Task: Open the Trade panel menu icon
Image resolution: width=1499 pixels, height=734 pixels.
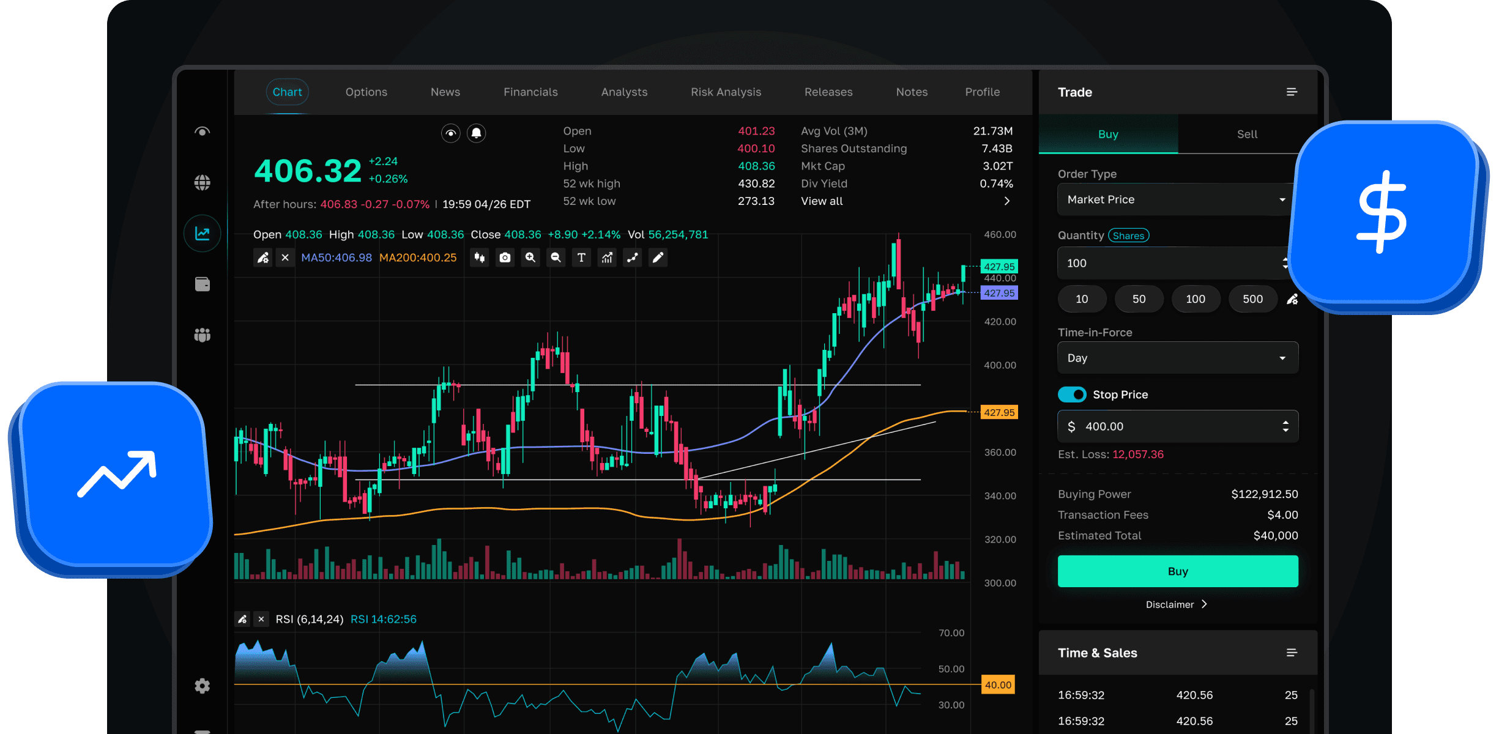Action: click(x=1292, y=92)
